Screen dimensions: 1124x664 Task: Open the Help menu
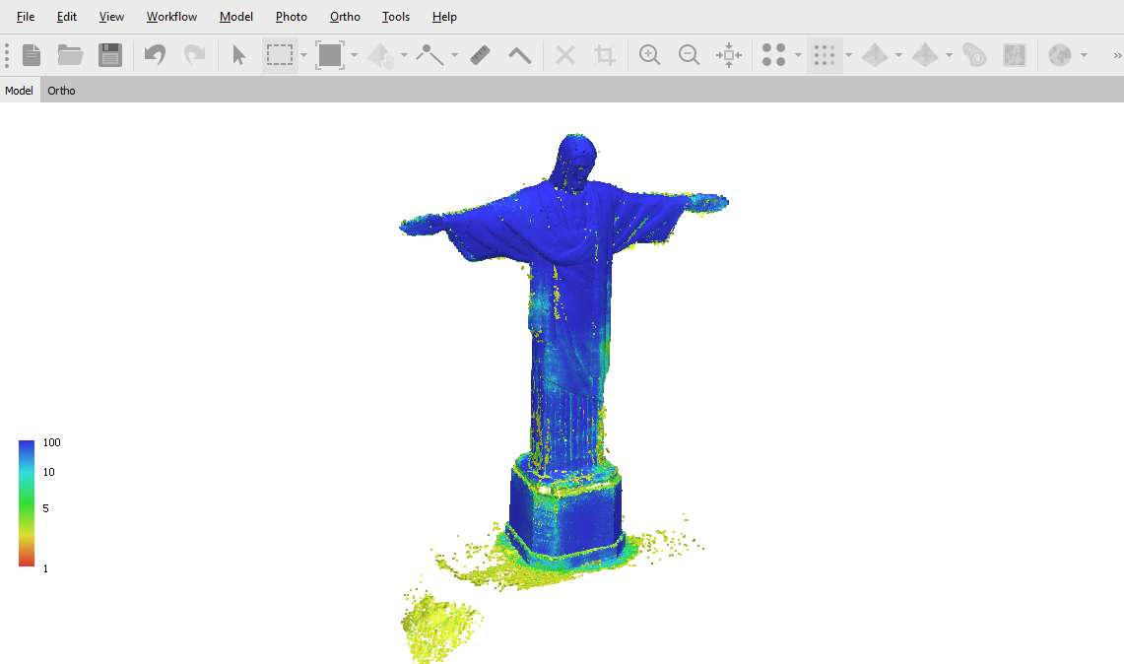point(444,17)
